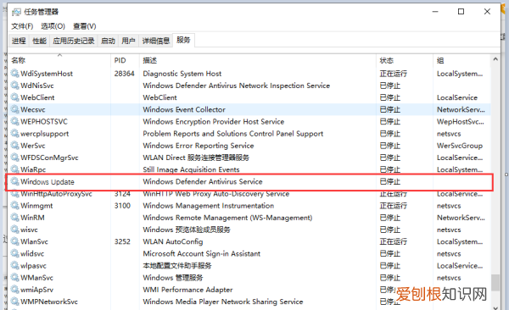Click the gear icon beside wisvc
Image resolution: width=509 pixels, height=310 pixels.
(15, 230)
